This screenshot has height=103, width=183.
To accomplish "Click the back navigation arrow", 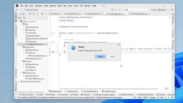I will click(x=17, y=10).
